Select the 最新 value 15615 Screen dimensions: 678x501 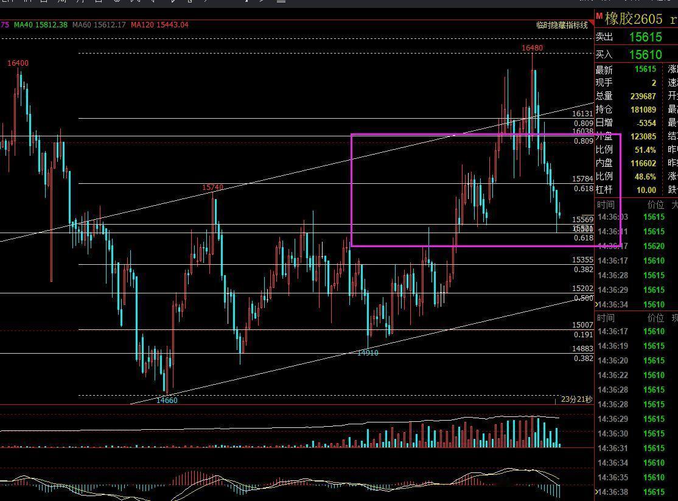(645, 69)
